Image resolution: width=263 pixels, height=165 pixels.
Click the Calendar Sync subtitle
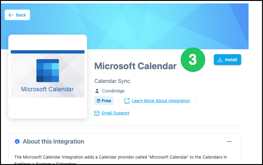112,81
